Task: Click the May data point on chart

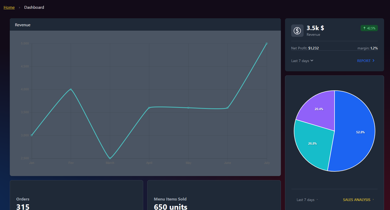Action: click(188, 108)
